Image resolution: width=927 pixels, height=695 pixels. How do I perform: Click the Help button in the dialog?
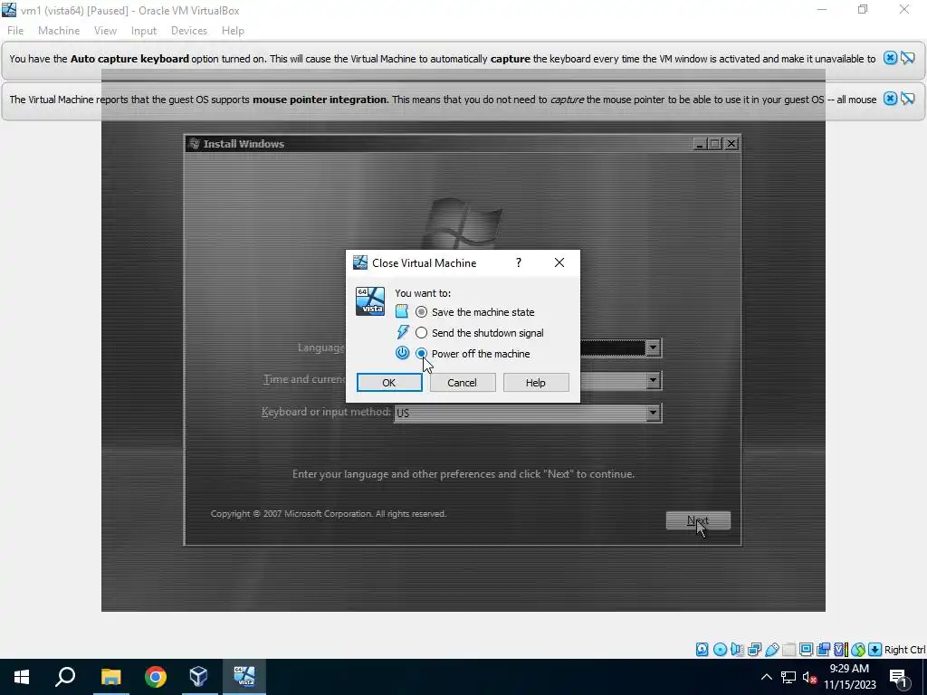click(x=536, y=383)
